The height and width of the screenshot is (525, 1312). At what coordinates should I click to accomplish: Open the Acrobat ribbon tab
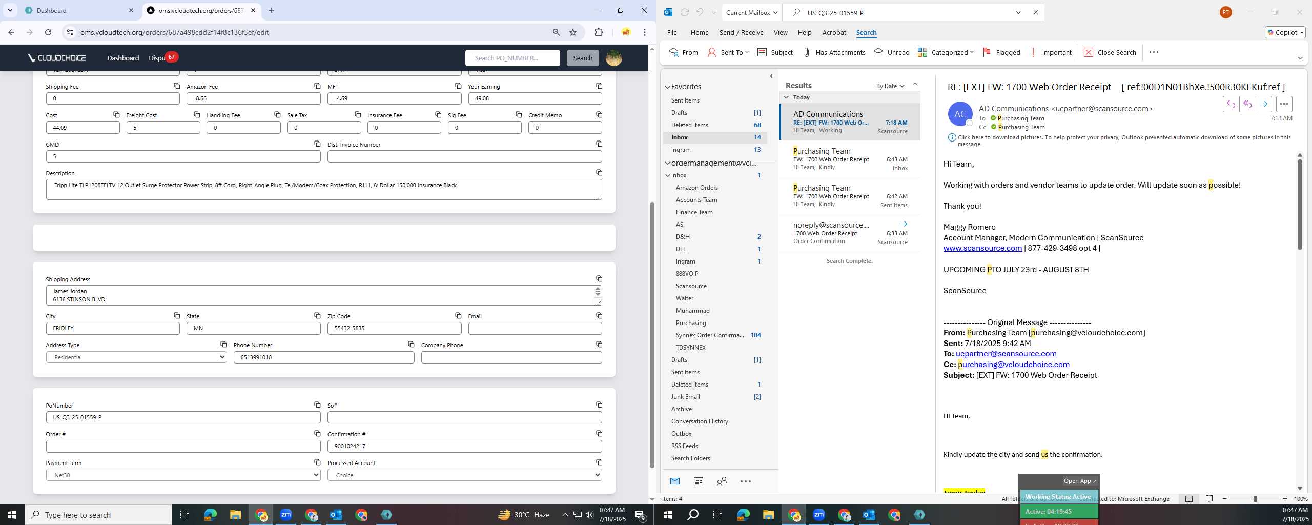click(834, 32)
